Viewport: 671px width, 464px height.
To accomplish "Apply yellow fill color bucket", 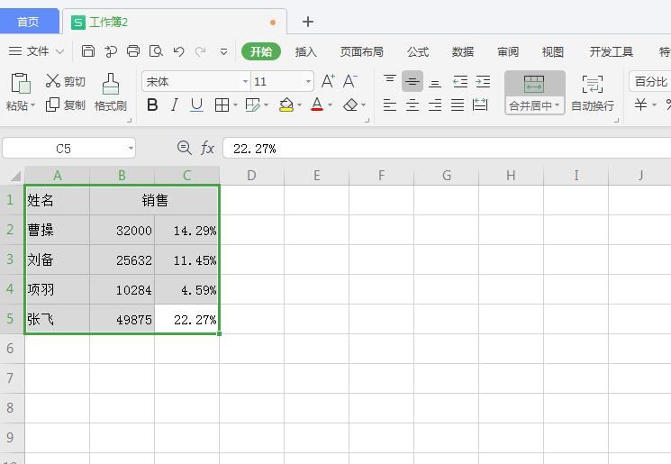I will 286,105.
